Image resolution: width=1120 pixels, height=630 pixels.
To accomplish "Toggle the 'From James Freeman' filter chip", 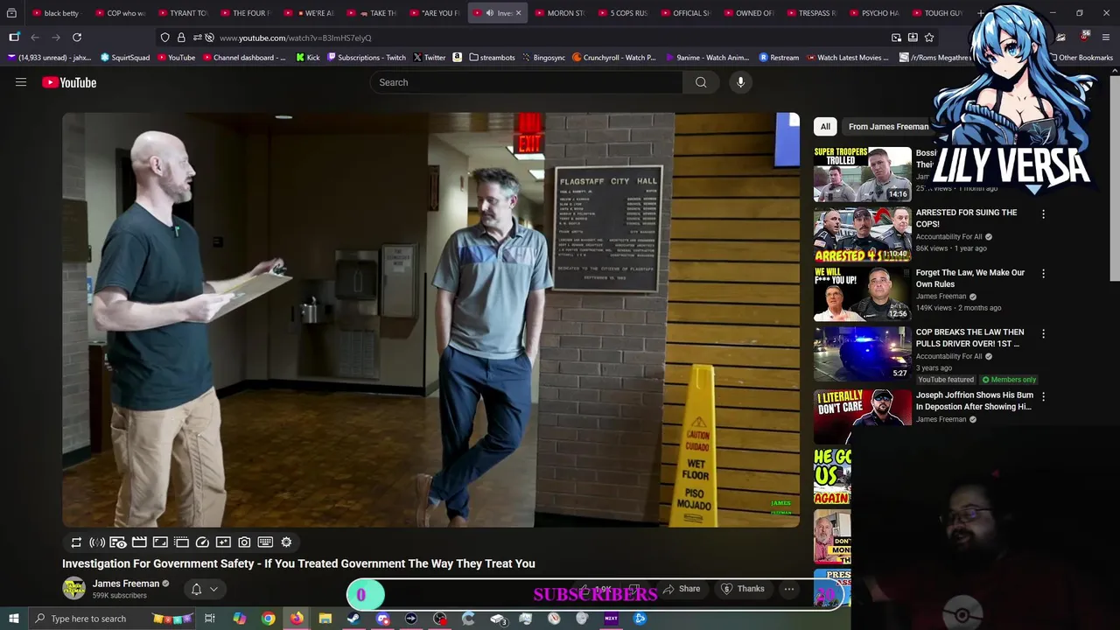I will tap(888, 127).
